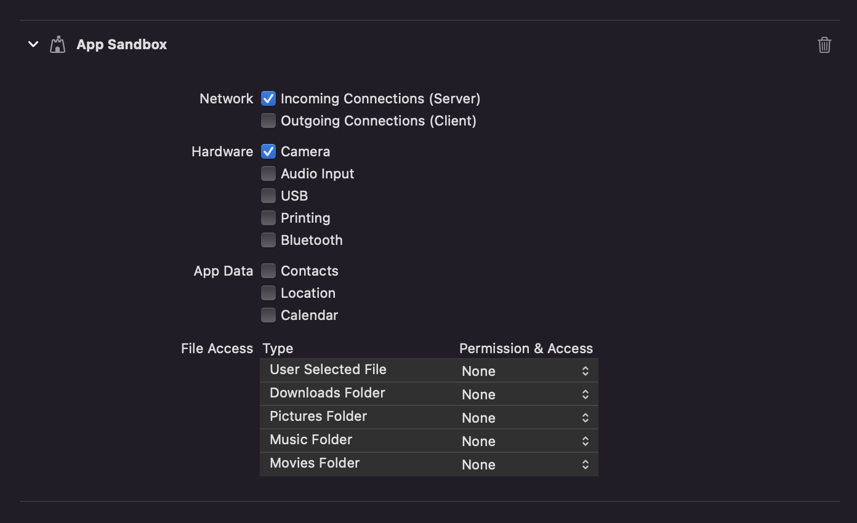Check the Location checkbox
Viewport: 857px width, 523px height.
pyautogui.click(x=268, y=293)
